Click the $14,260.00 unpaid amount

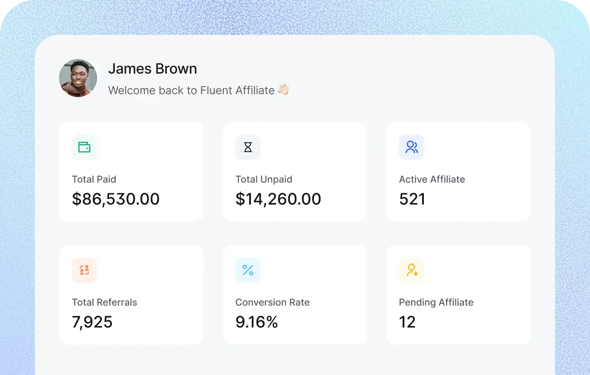[278, 199]
